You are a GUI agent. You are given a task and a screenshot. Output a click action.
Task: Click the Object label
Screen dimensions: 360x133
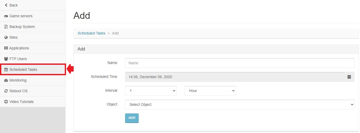pos(112,104)
